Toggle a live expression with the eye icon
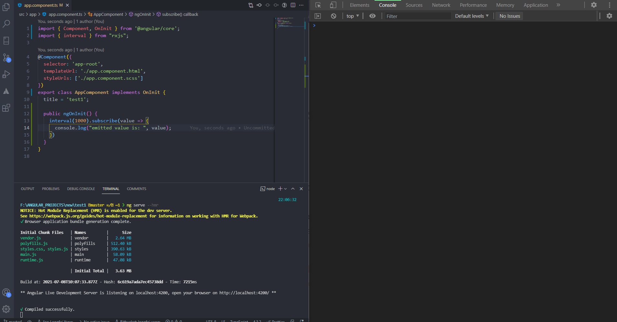Viewport: 617px width, 322px height. coord(372,16)
